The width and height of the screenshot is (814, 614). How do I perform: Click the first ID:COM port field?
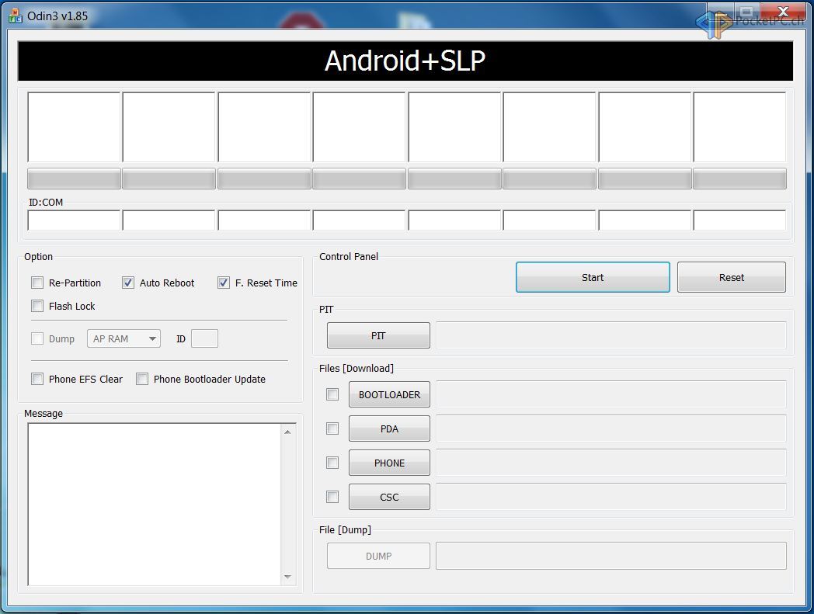tap(74, 220)
